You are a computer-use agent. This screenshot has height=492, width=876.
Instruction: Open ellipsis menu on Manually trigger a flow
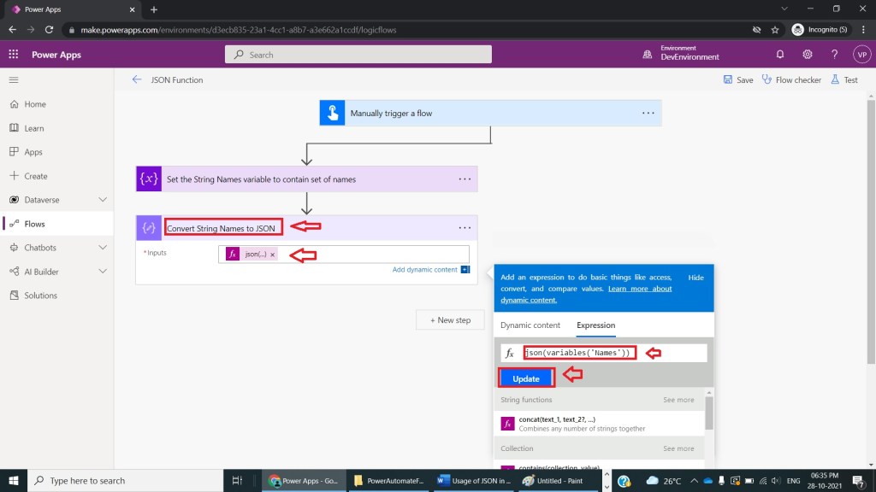pyautogui.click(x=648, y=113)
